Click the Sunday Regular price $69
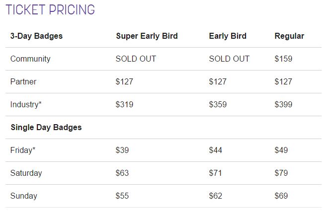This screenshot has width=328, height=221. pos(281,196)
